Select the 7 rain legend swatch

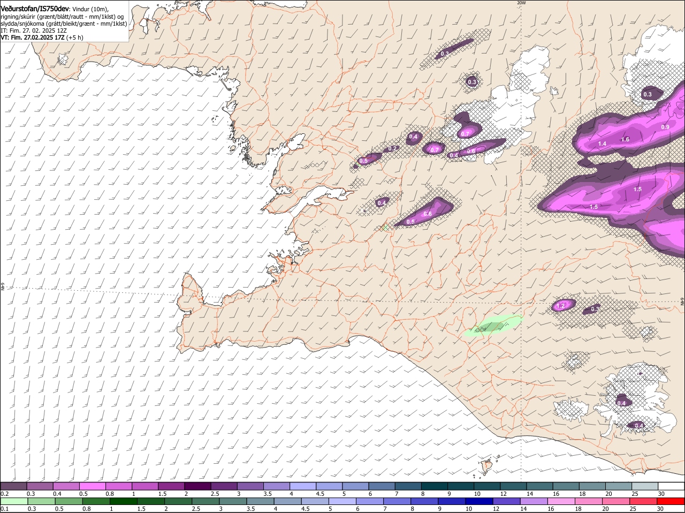397,501
